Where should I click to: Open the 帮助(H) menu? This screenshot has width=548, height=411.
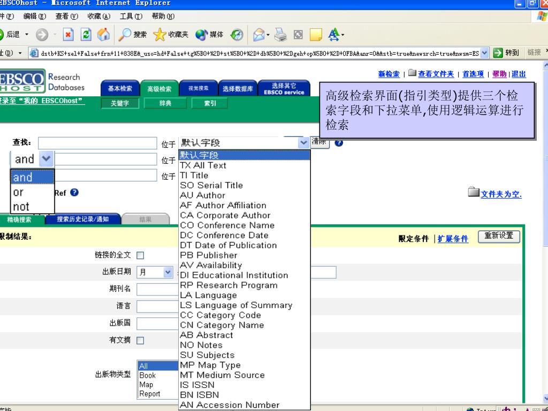[x=163, y=17]
